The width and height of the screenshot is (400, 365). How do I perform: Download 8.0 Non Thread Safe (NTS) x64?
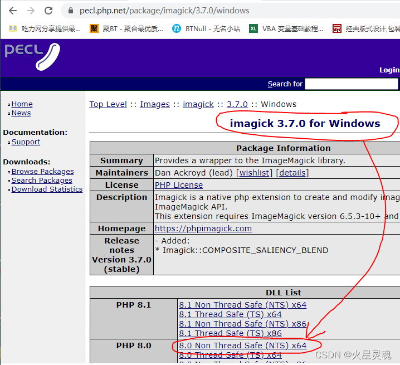coord(242,345)
